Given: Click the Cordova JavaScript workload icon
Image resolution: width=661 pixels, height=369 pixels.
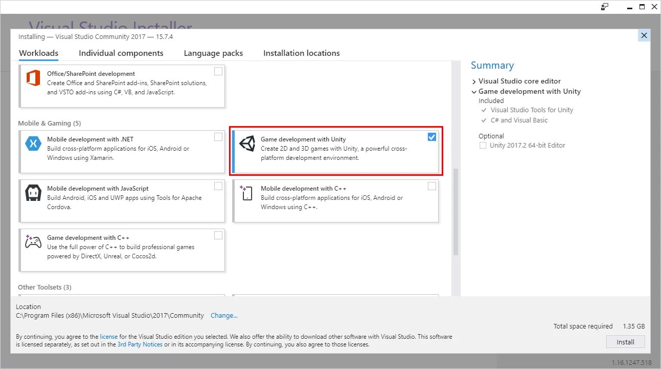Looking at the screenshot, I should click(33, 194).
